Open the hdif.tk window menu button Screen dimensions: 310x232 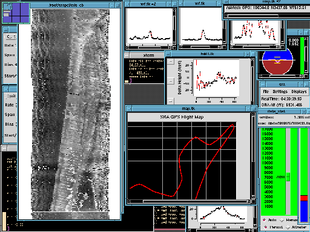[168, 54]
